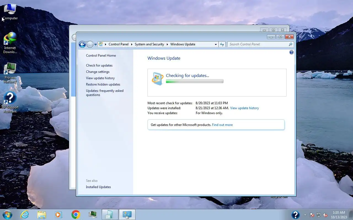Image resolution: width=353 pixels, height=220 pixels.
Task: Click the Windows Update heading
Action: (x=164, y=58)
